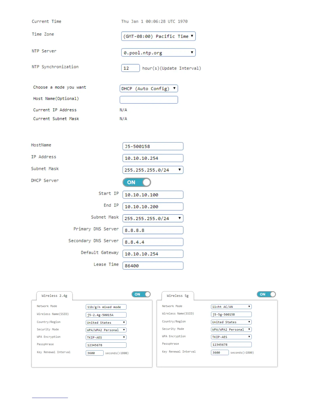Click the 2.4g Passphrase field
Viewport: 309px width, 400px height.
click(x=106, y=345)
